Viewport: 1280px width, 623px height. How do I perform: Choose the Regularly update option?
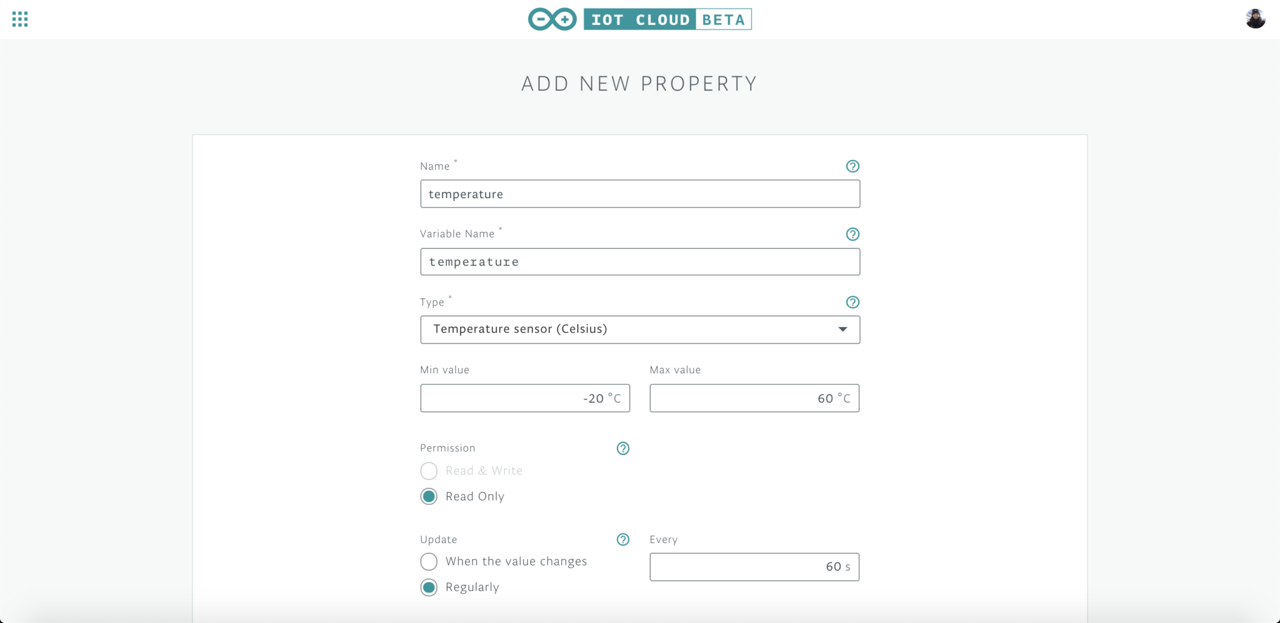click(x=429, y=587)
